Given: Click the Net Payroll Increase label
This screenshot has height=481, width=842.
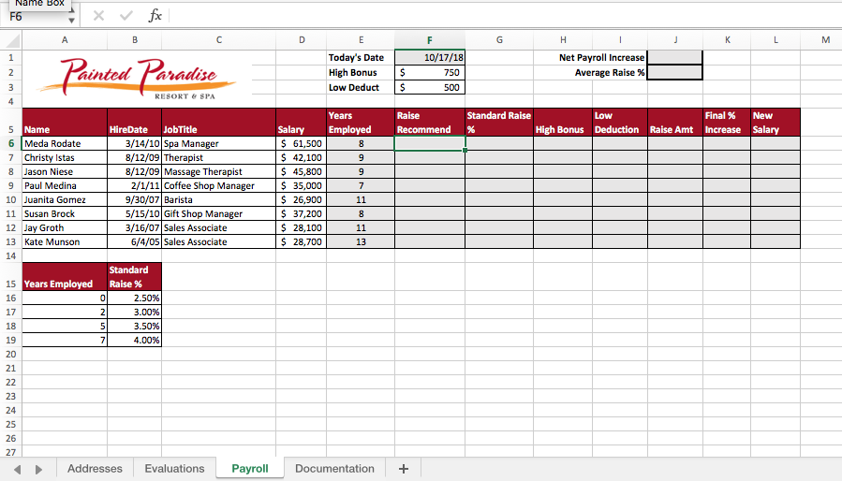Looking at the screenshot, I should [x=601, y=57].
